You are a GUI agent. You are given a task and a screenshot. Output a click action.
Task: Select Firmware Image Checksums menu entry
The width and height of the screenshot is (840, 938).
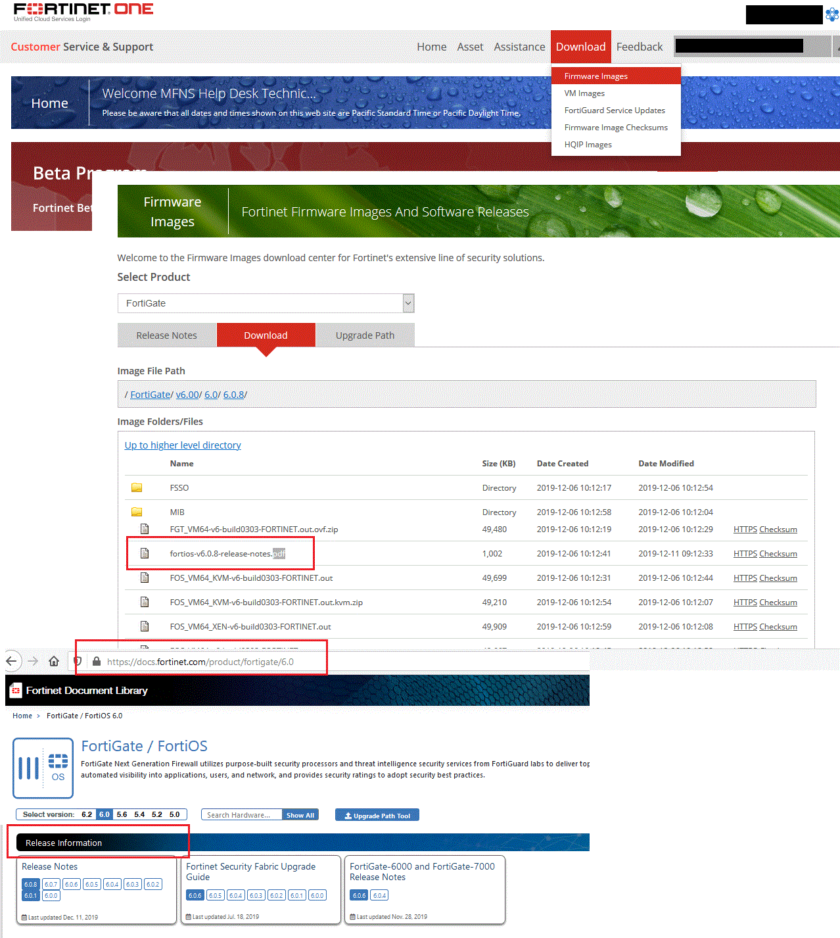616,128
